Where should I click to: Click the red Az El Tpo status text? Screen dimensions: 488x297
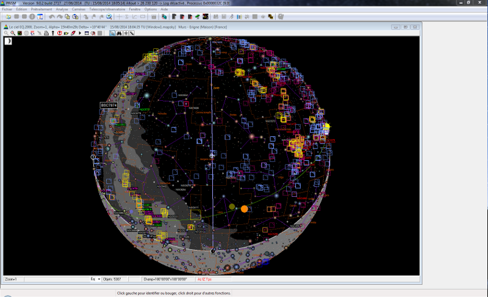click(x=204, y=279)
